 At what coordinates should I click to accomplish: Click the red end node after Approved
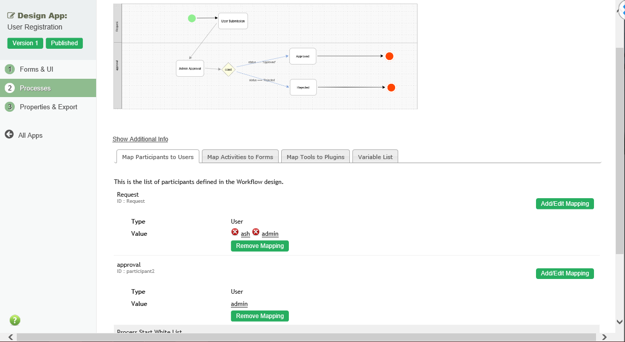390,56
